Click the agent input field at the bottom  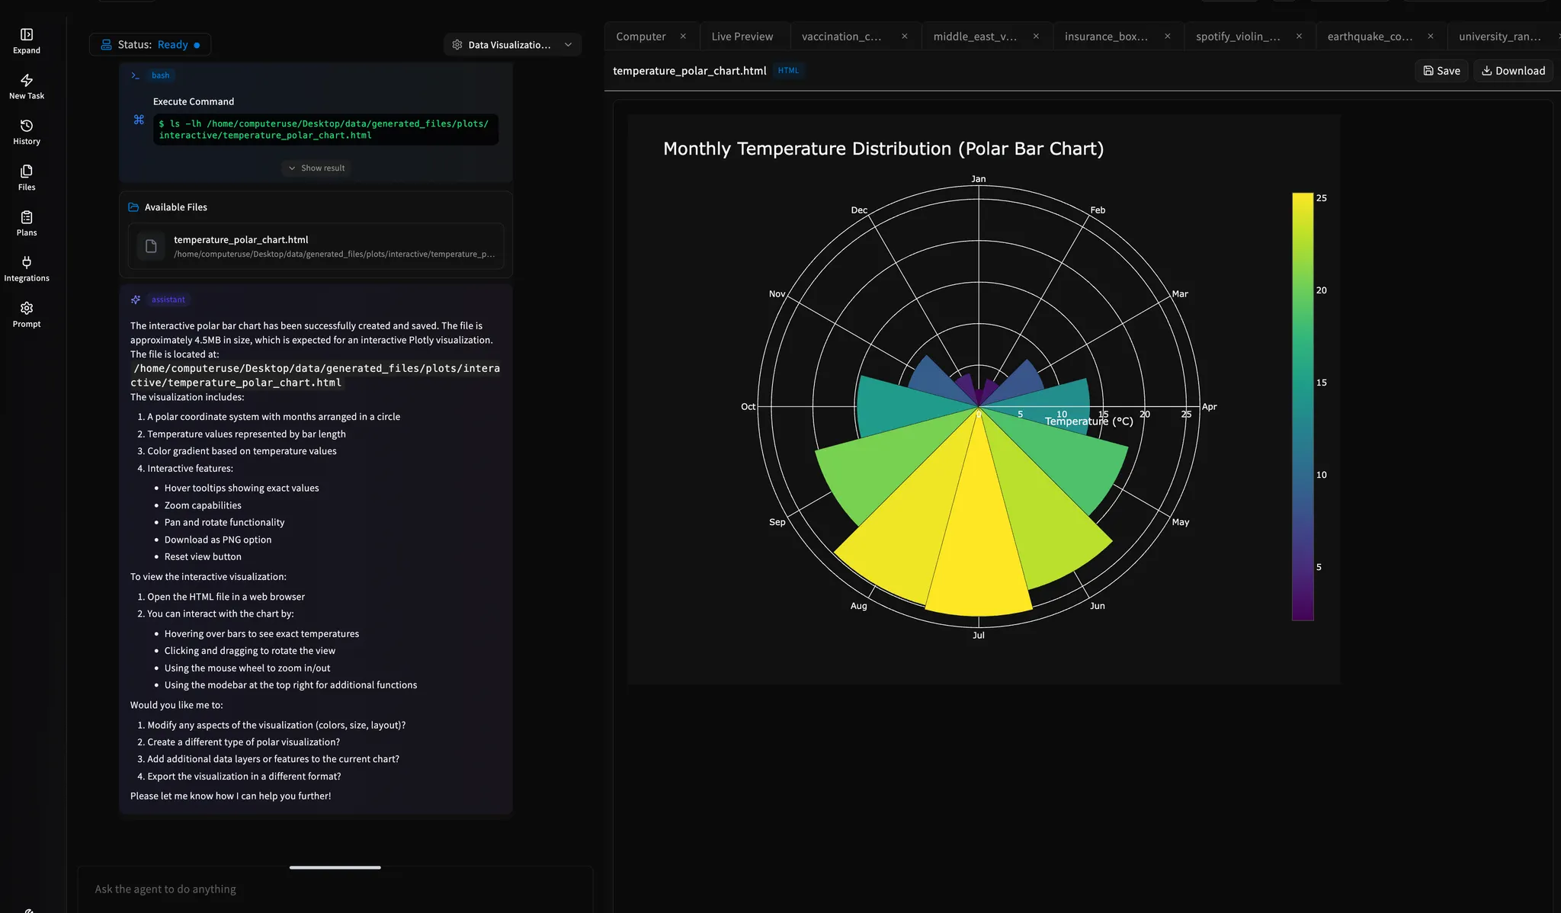[x=335, y=889]
